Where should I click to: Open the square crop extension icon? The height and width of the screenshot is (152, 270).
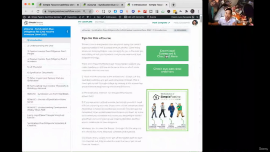(x=103, y=11)
